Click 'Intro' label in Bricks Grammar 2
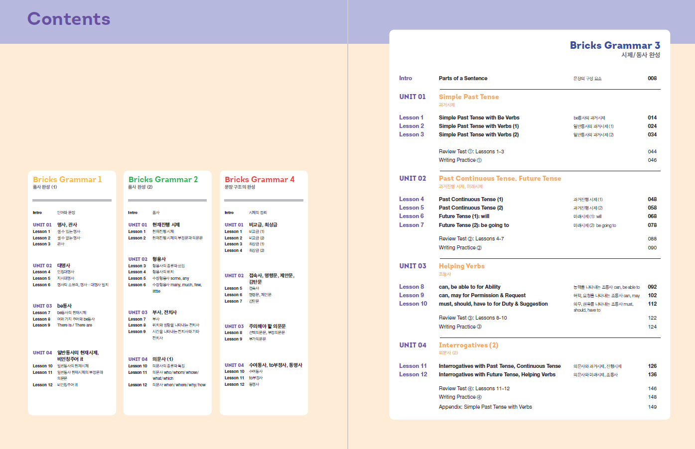The width and height of the screenshot is (695, 449). coord(133,213)
